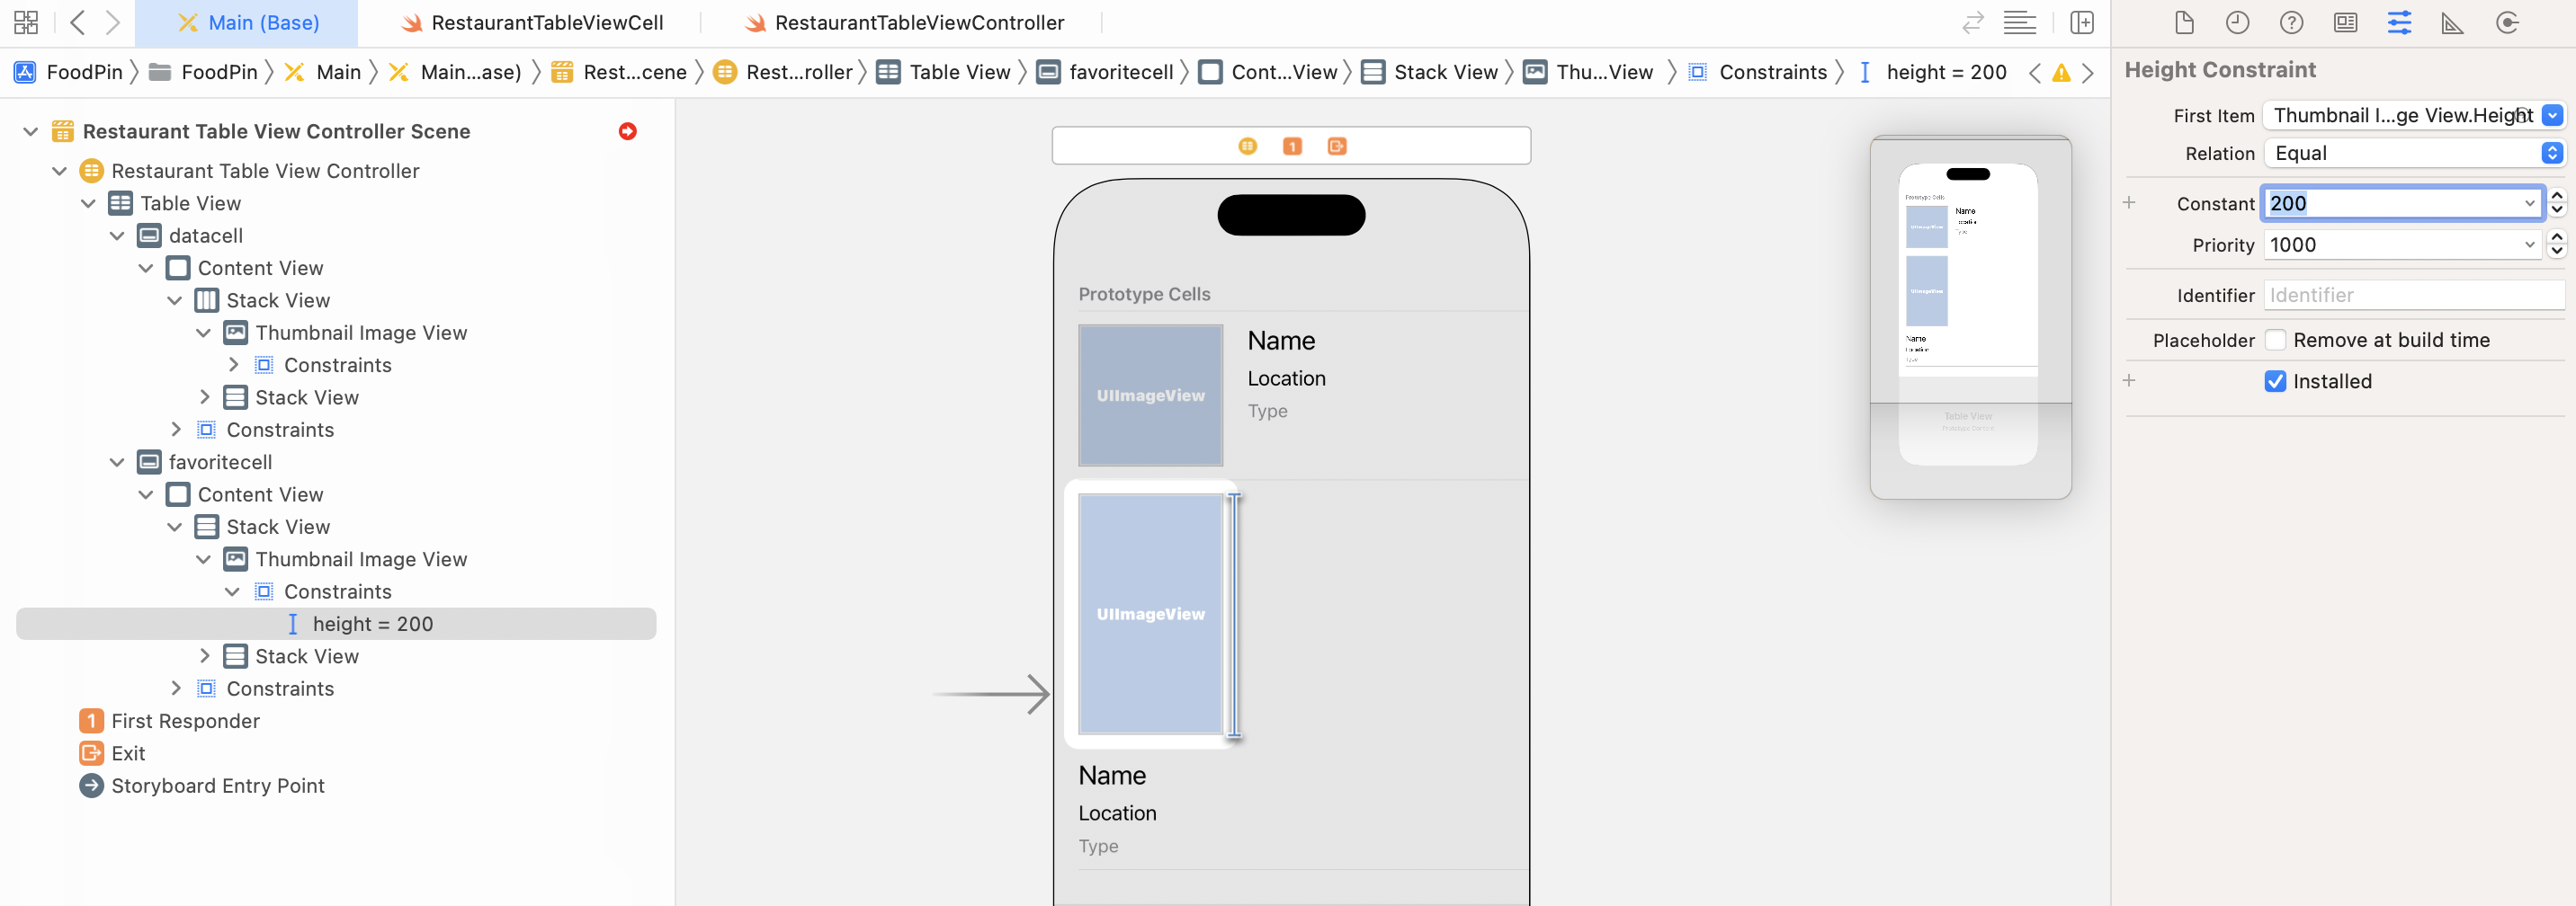The height and width of the screenshot is (906, 2576).
Task: Switch to the Identity inspector icon
Action: tap(2345, 23)
